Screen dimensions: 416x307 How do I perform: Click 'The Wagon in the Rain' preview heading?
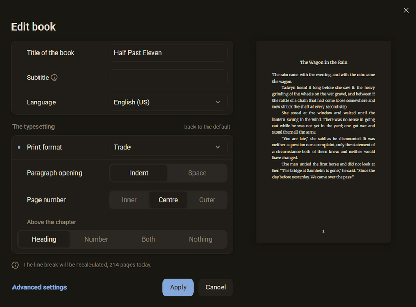click(323, 62)
